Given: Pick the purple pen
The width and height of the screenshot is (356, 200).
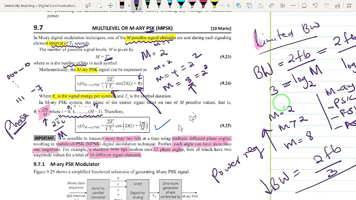Looking at the screenshot, I should coord(136,4).
